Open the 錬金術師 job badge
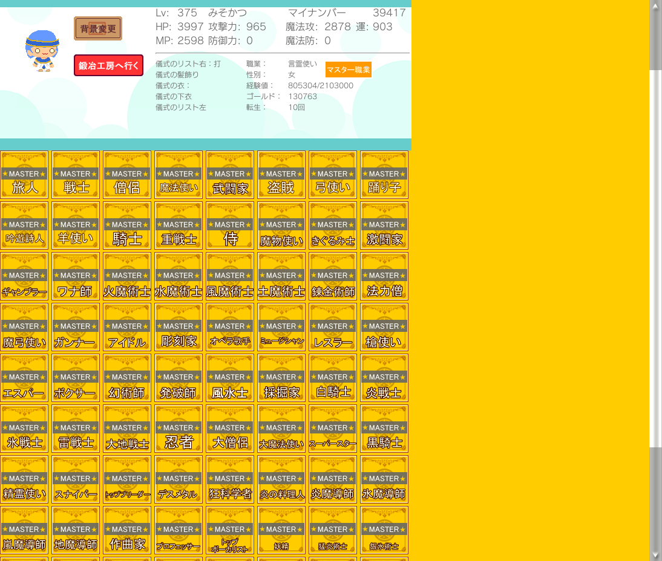 [x=333, y=276]
